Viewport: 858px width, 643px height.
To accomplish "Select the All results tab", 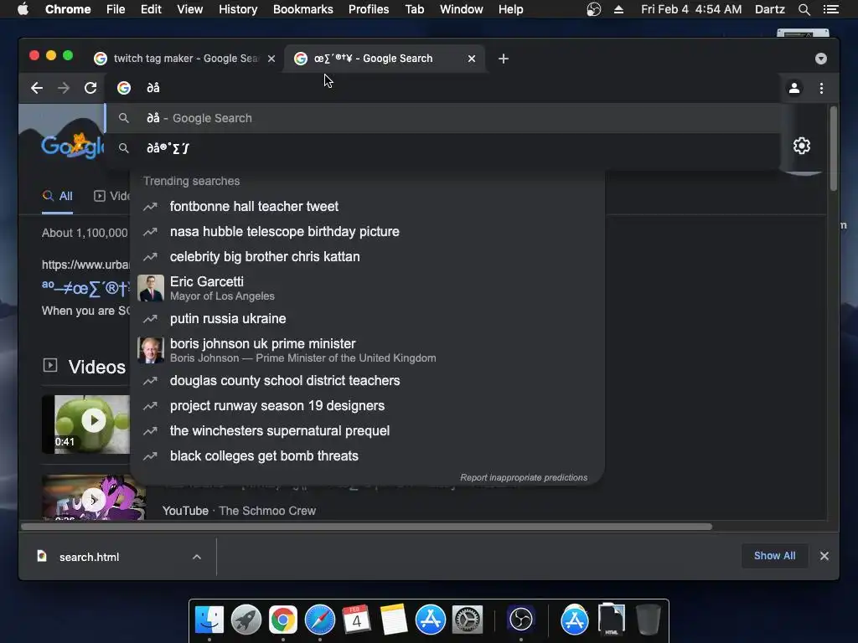I will (58, 196).
